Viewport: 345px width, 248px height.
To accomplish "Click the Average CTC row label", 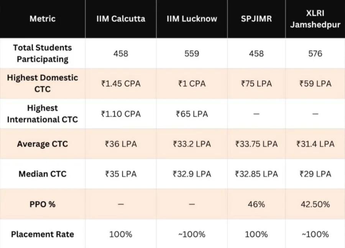I will 42,144.
